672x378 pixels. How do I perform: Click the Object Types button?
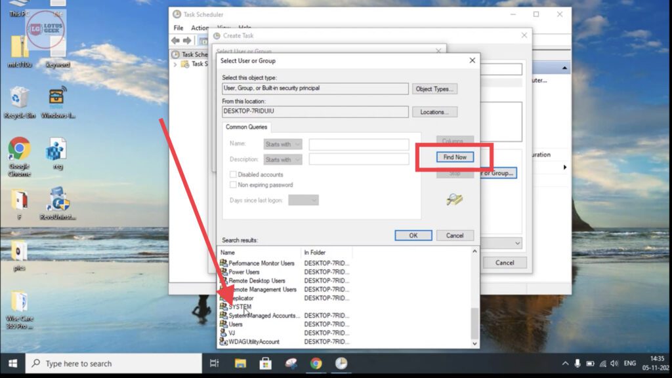tap(435, 88)
